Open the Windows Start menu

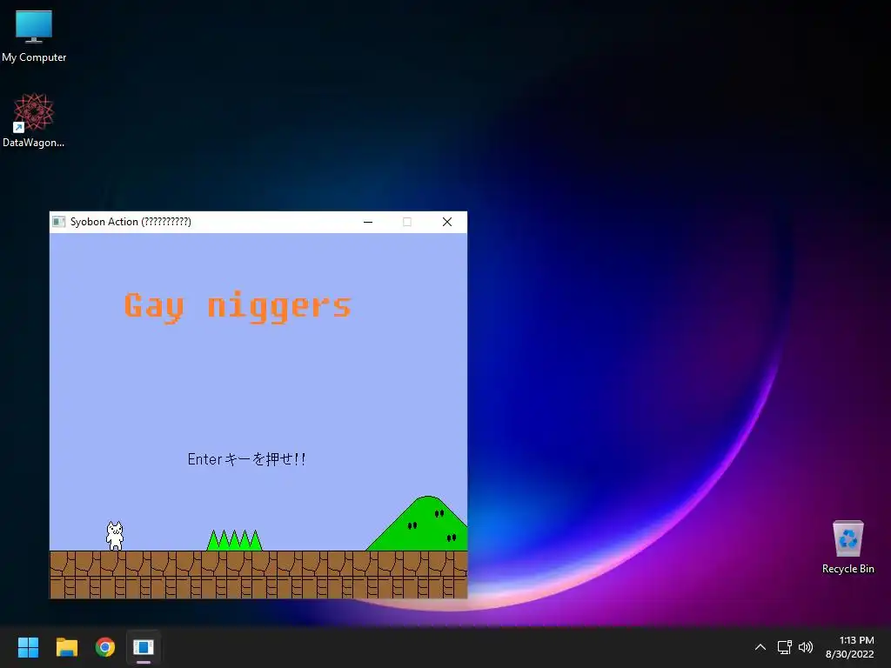28,647
